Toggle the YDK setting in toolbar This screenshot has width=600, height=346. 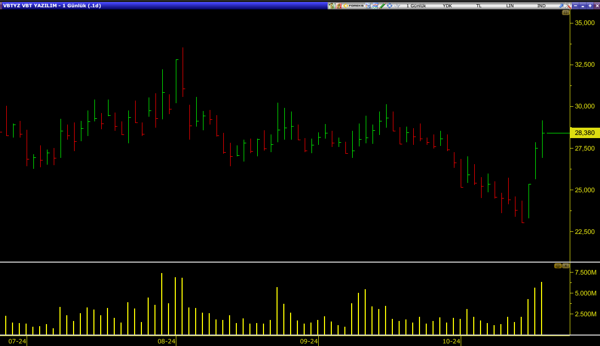pyautogui.click(x=447, y=6)
